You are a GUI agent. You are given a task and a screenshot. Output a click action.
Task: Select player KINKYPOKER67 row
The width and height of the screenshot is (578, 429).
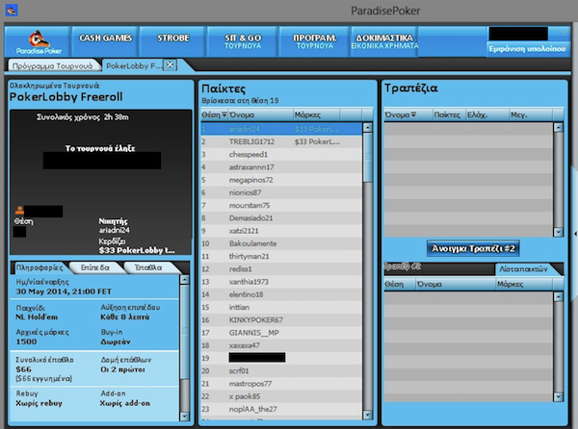click(281, 320)
